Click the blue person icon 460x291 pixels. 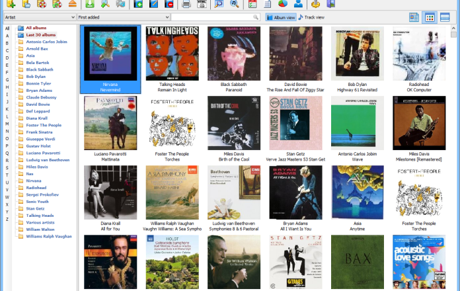click(299, 4)
